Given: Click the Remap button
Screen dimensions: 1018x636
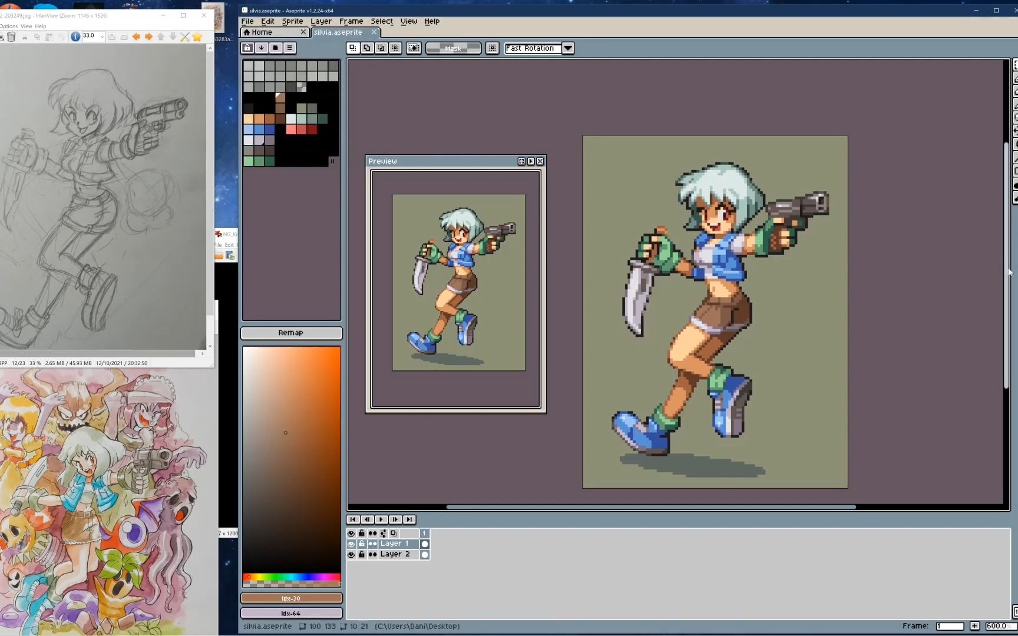Looking at the screenshot, I should (x=291, y=333).
